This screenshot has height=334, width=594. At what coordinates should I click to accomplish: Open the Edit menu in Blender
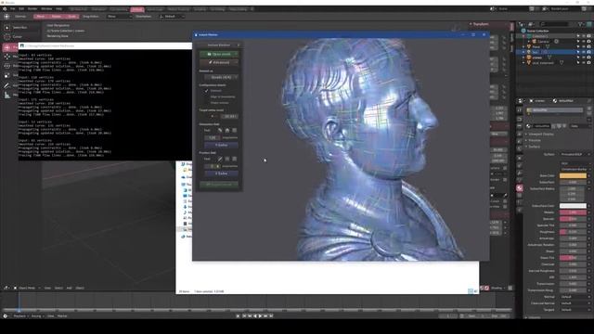[21, 8]
